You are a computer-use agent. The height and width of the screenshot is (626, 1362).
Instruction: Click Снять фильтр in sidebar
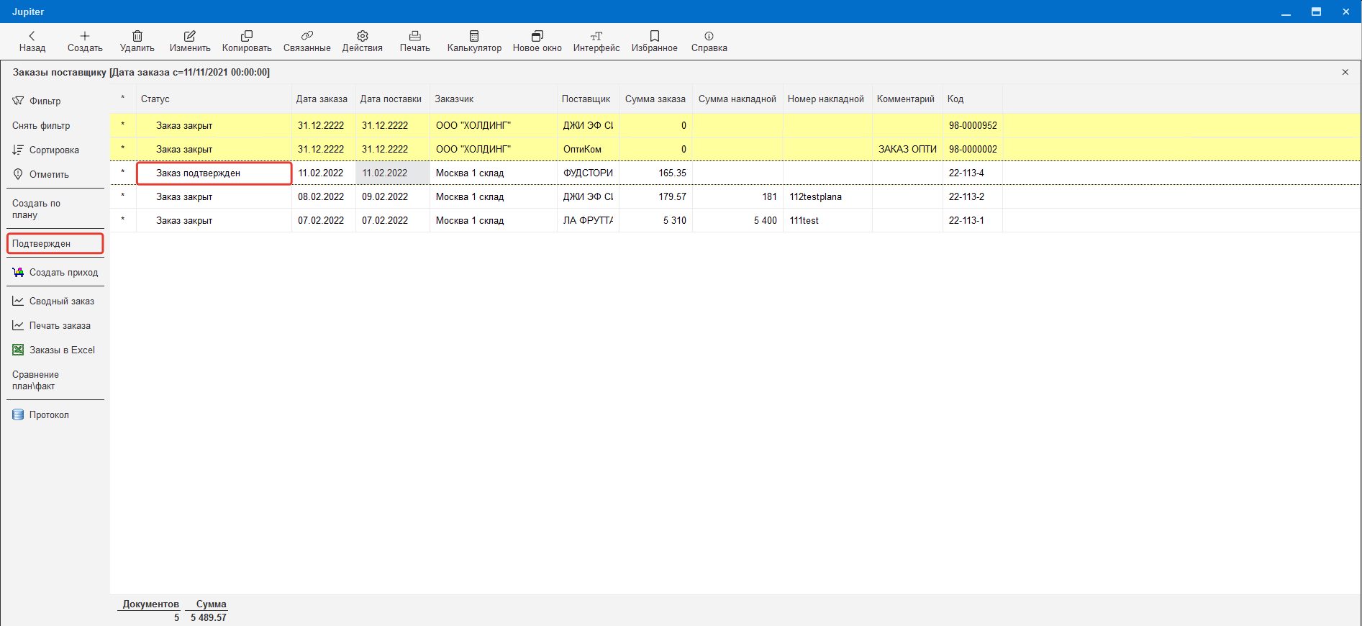(41, 125)
